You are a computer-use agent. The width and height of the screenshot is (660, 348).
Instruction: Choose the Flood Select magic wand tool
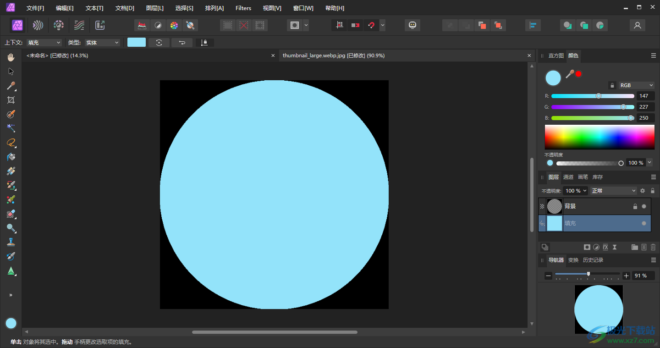(11, 128)
